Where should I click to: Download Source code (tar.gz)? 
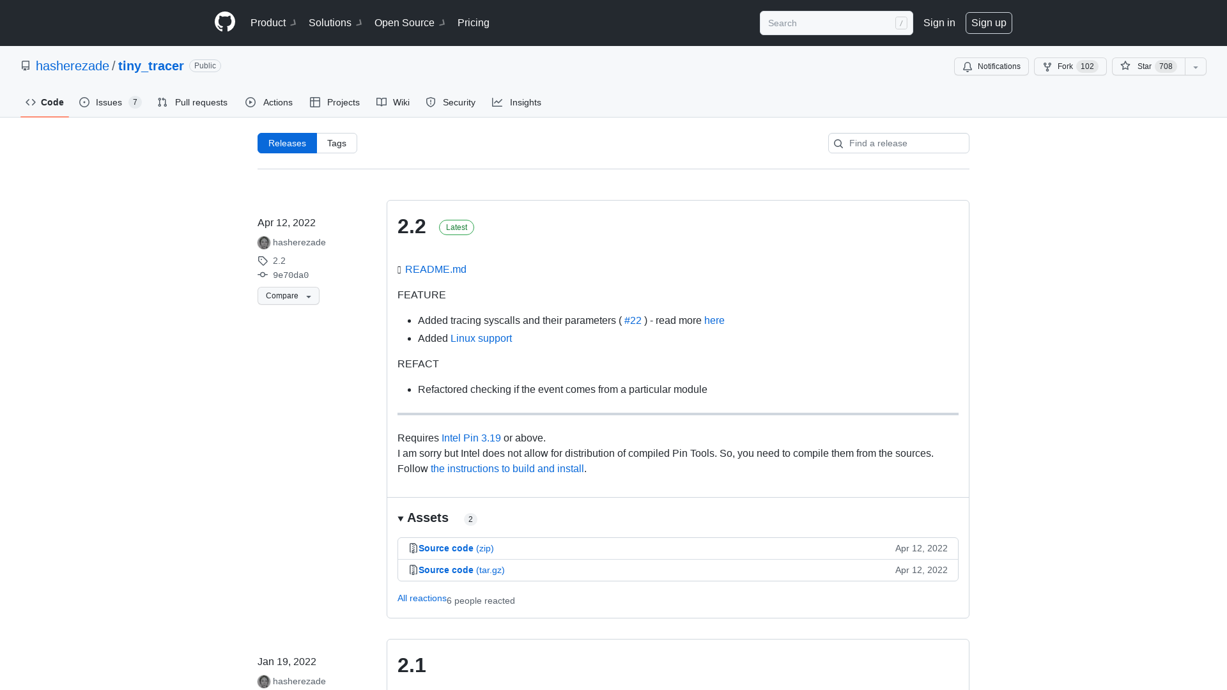coord(461,570)
